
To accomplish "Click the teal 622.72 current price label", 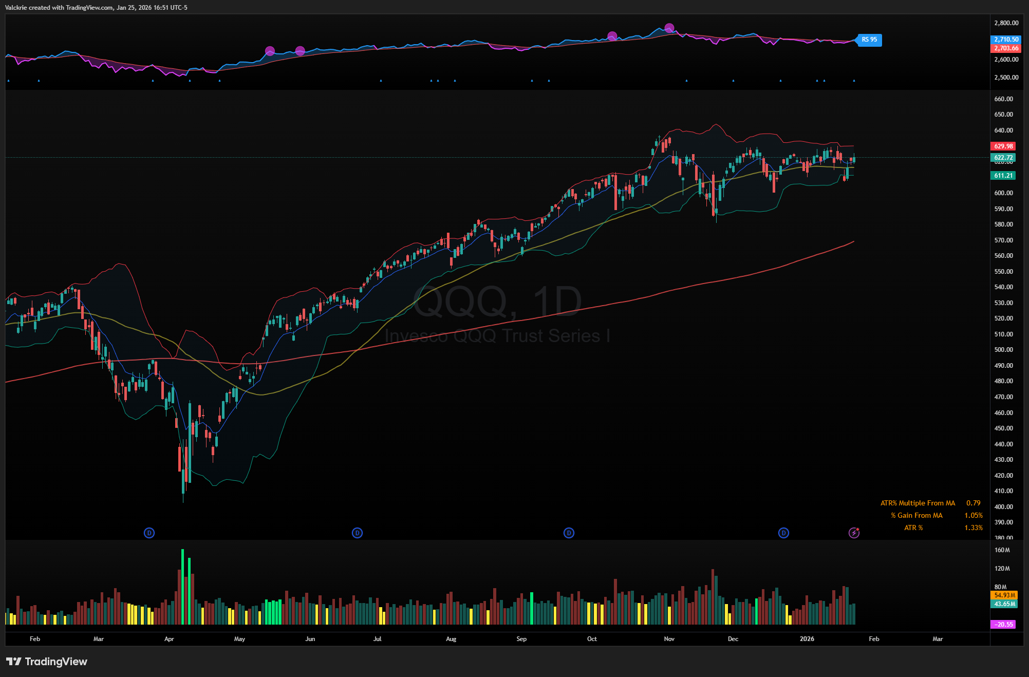I will pyautogui.click(x=1003, y=158).
